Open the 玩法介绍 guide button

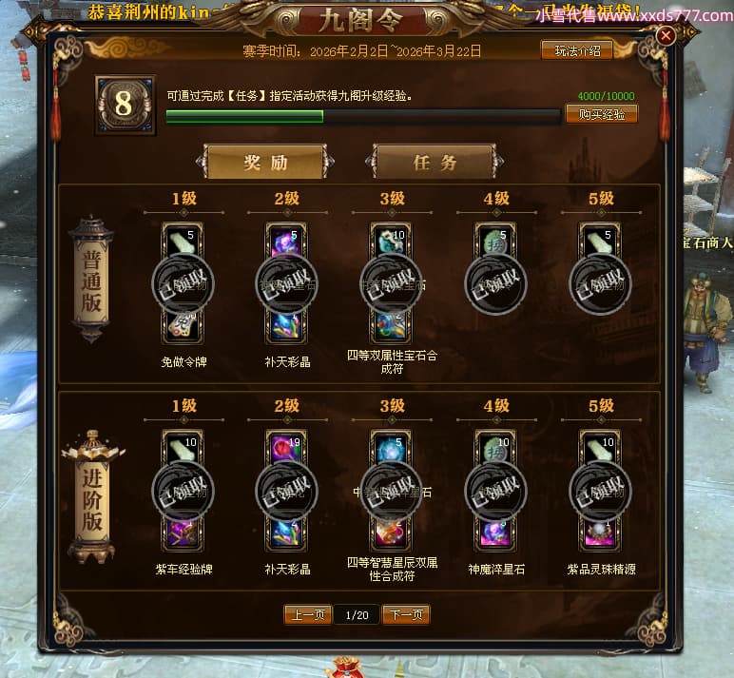pos(577,50)
